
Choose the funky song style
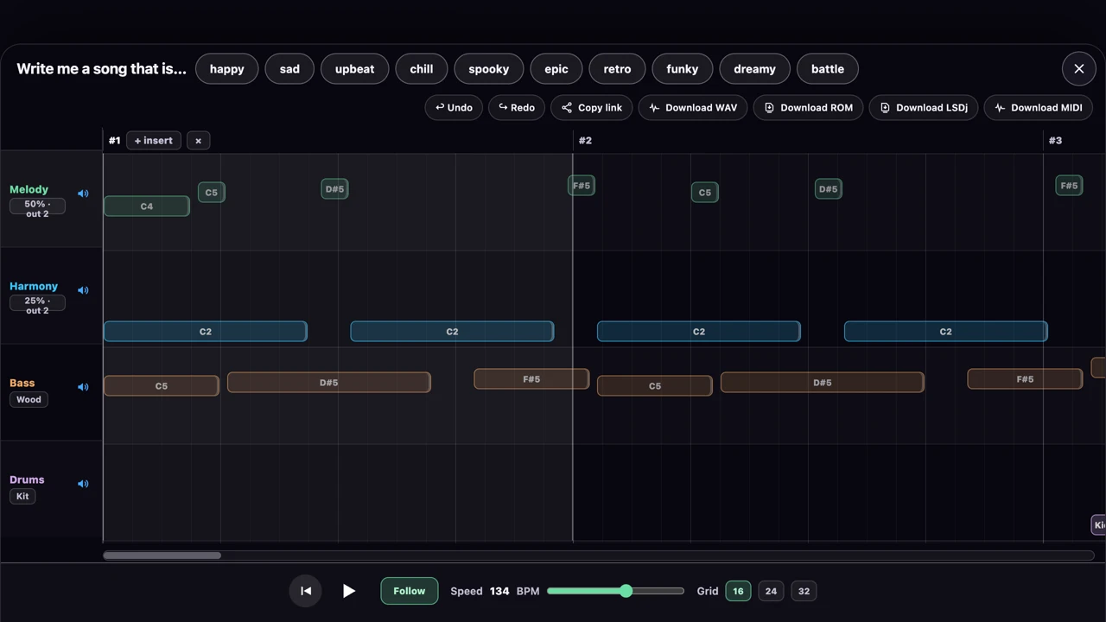pyautogui.click(x=683, y=69)
